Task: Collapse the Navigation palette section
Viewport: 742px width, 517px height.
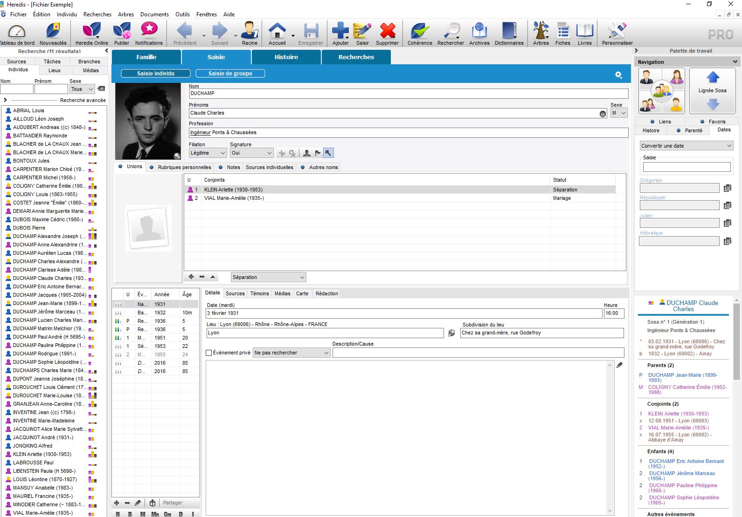Action: (x=735, y=61)
